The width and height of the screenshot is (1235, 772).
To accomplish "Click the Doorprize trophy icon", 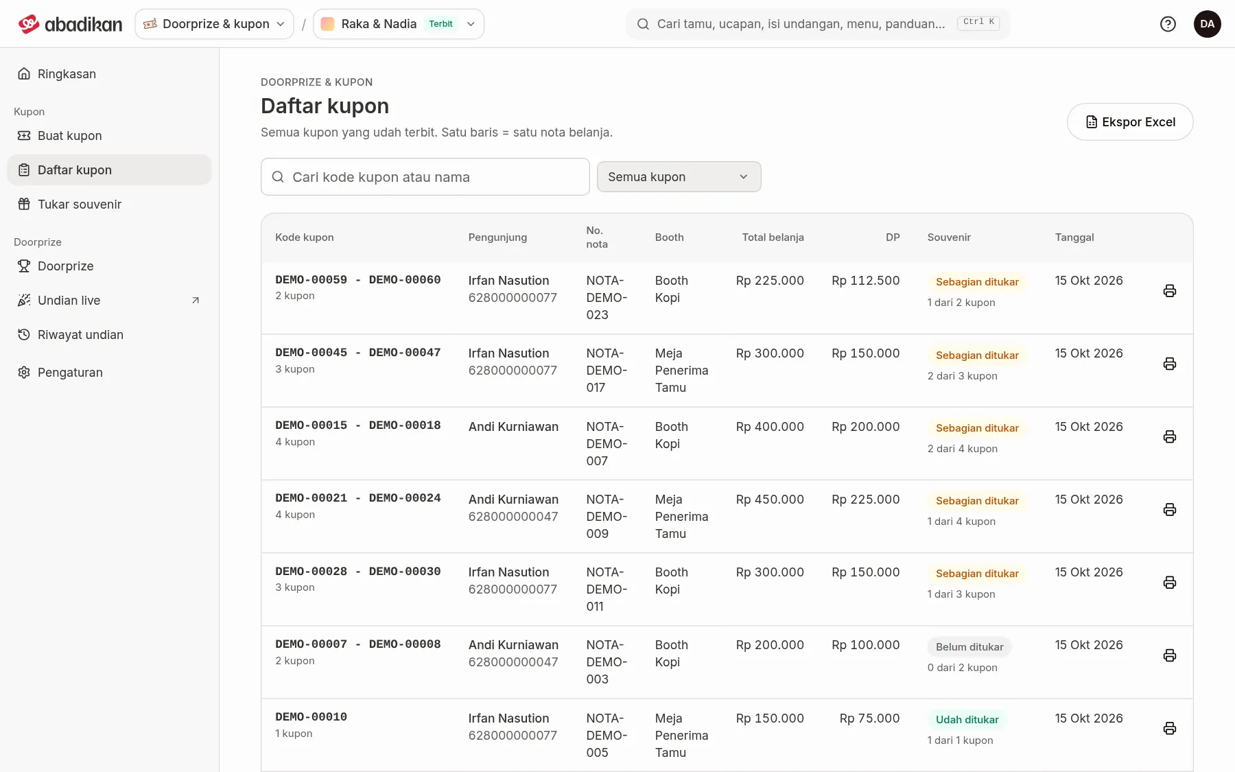I will pyautogui.click(x=24, y=266).
